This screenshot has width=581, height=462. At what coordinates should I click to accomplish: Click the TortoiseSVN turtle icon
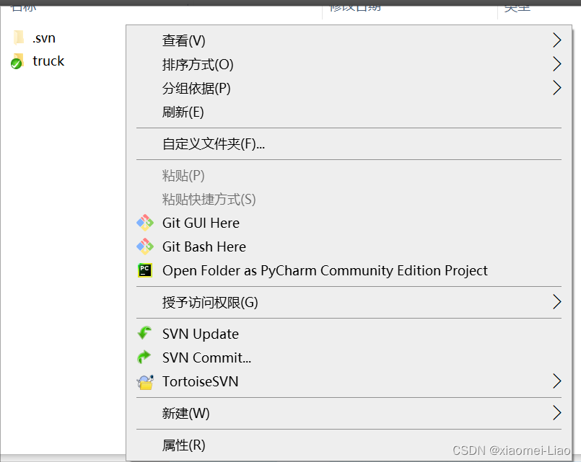[x=145, y=381]
